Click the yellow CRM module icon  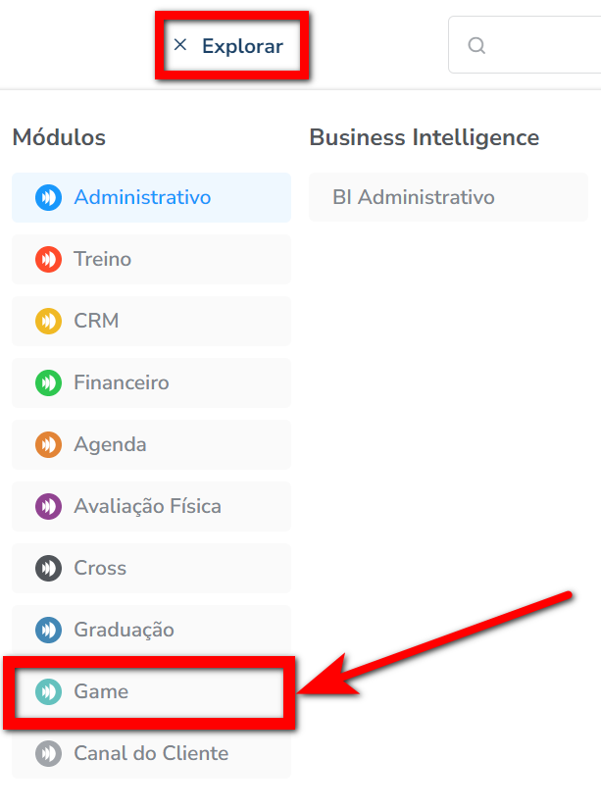48,322
